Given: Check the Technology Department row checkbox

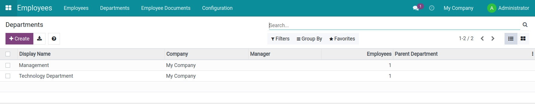Looking at the screenshot, I should coord(8,76).
